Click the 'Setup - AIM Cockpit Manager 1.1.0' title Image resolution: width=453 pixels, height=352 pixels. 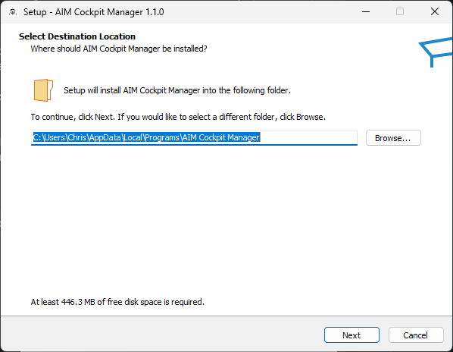94,12
